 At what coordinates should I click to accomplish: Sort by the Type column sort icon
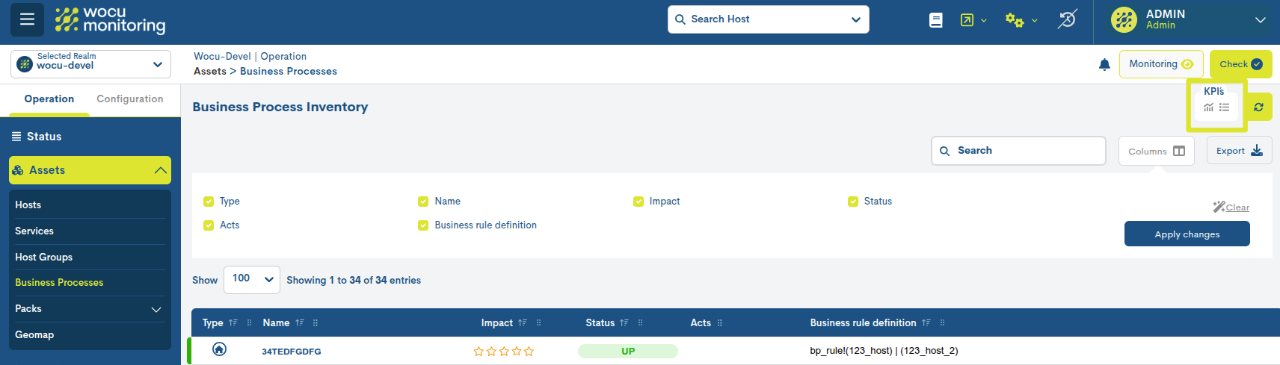click(x=233, y=323)
